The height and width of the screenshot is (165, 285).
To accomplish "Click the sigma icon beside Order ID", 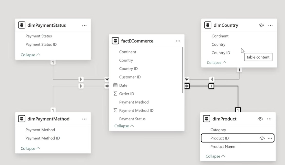I will click(115, 94).
